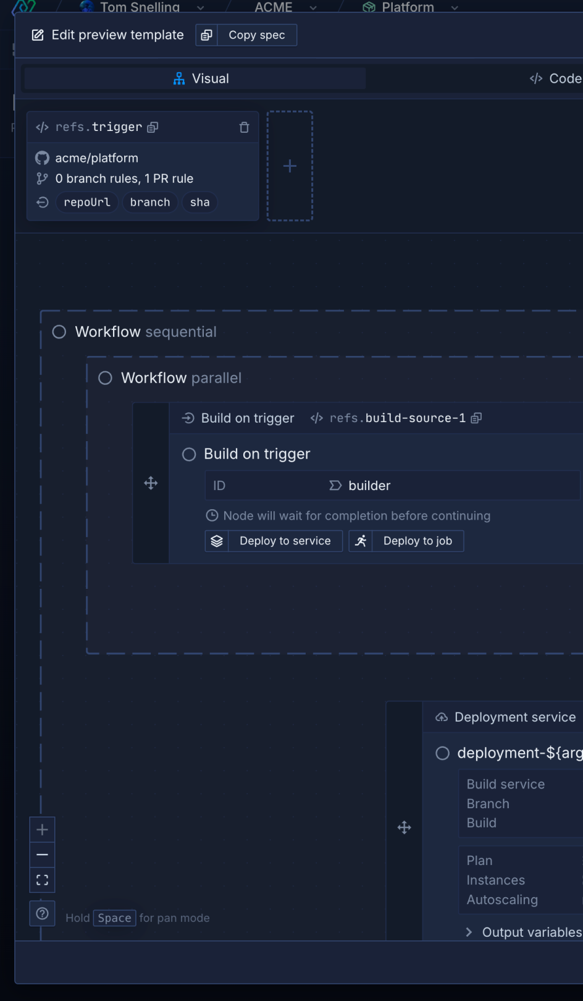Select the Workflow sequential radio circle
This screenshot has height=1001, width=583.
coord(59,332)
